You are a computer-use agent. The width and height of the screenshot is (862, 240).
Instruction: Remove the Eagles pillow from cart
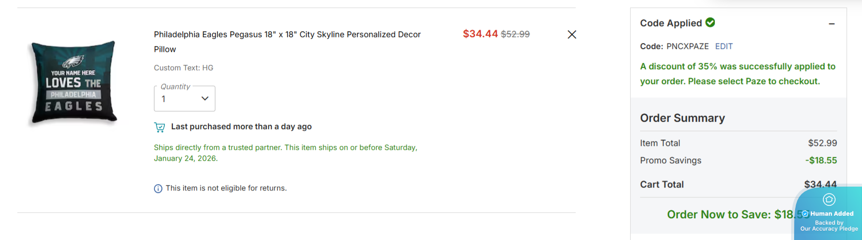point(572,35)
